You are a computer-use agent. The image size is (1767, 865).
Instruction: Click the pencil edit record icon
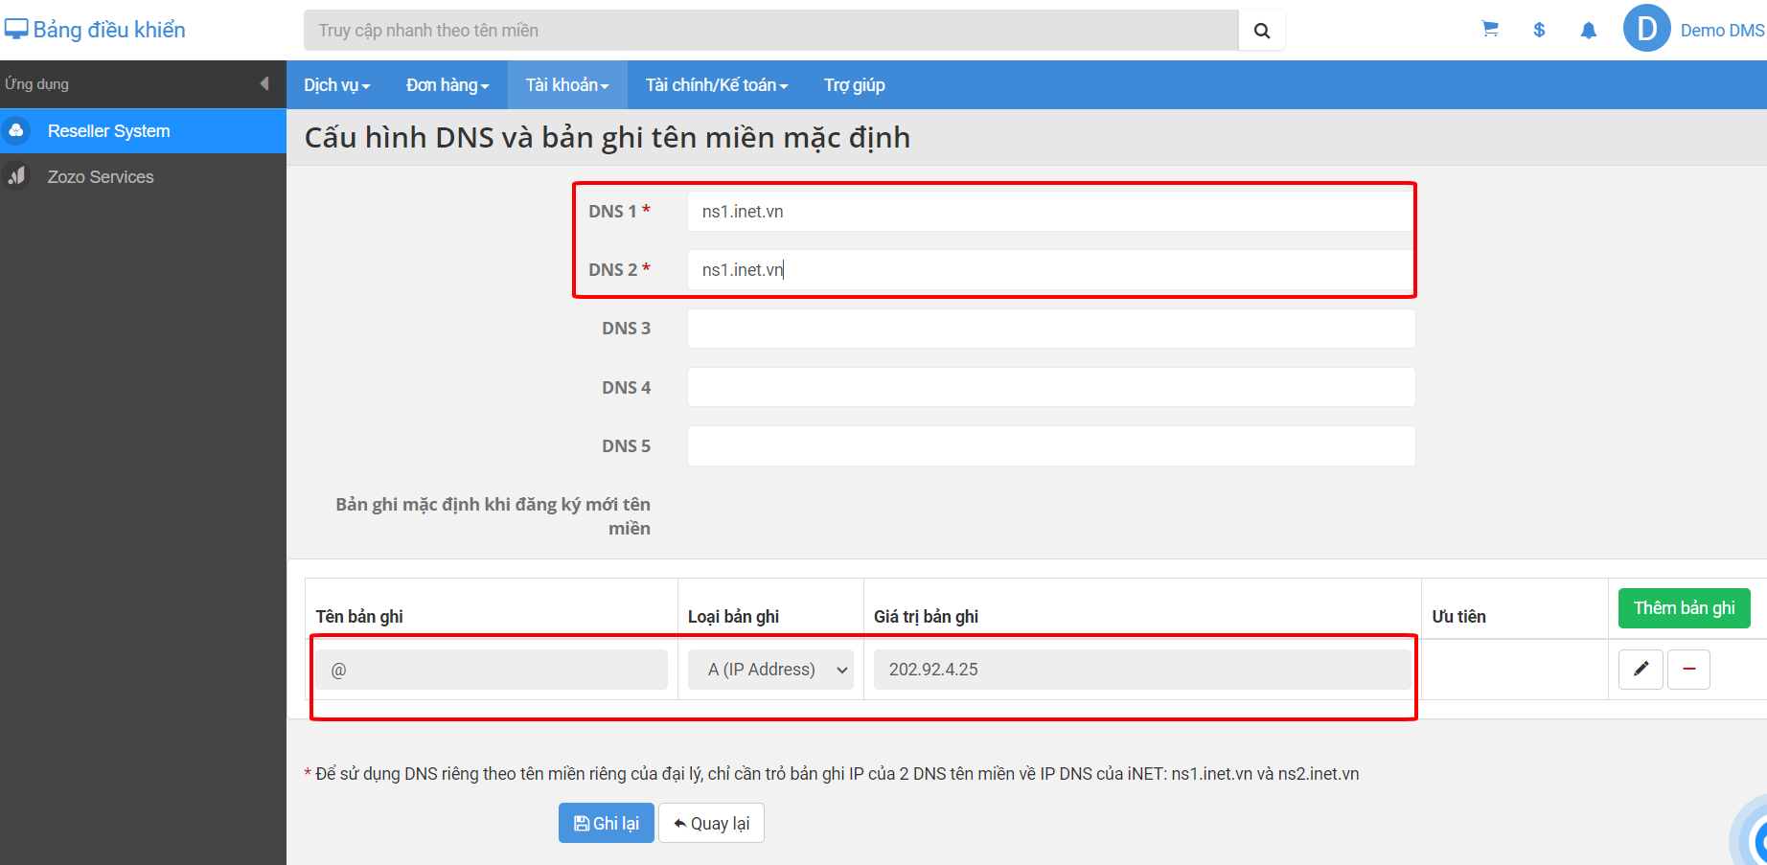coord(1641,670)
